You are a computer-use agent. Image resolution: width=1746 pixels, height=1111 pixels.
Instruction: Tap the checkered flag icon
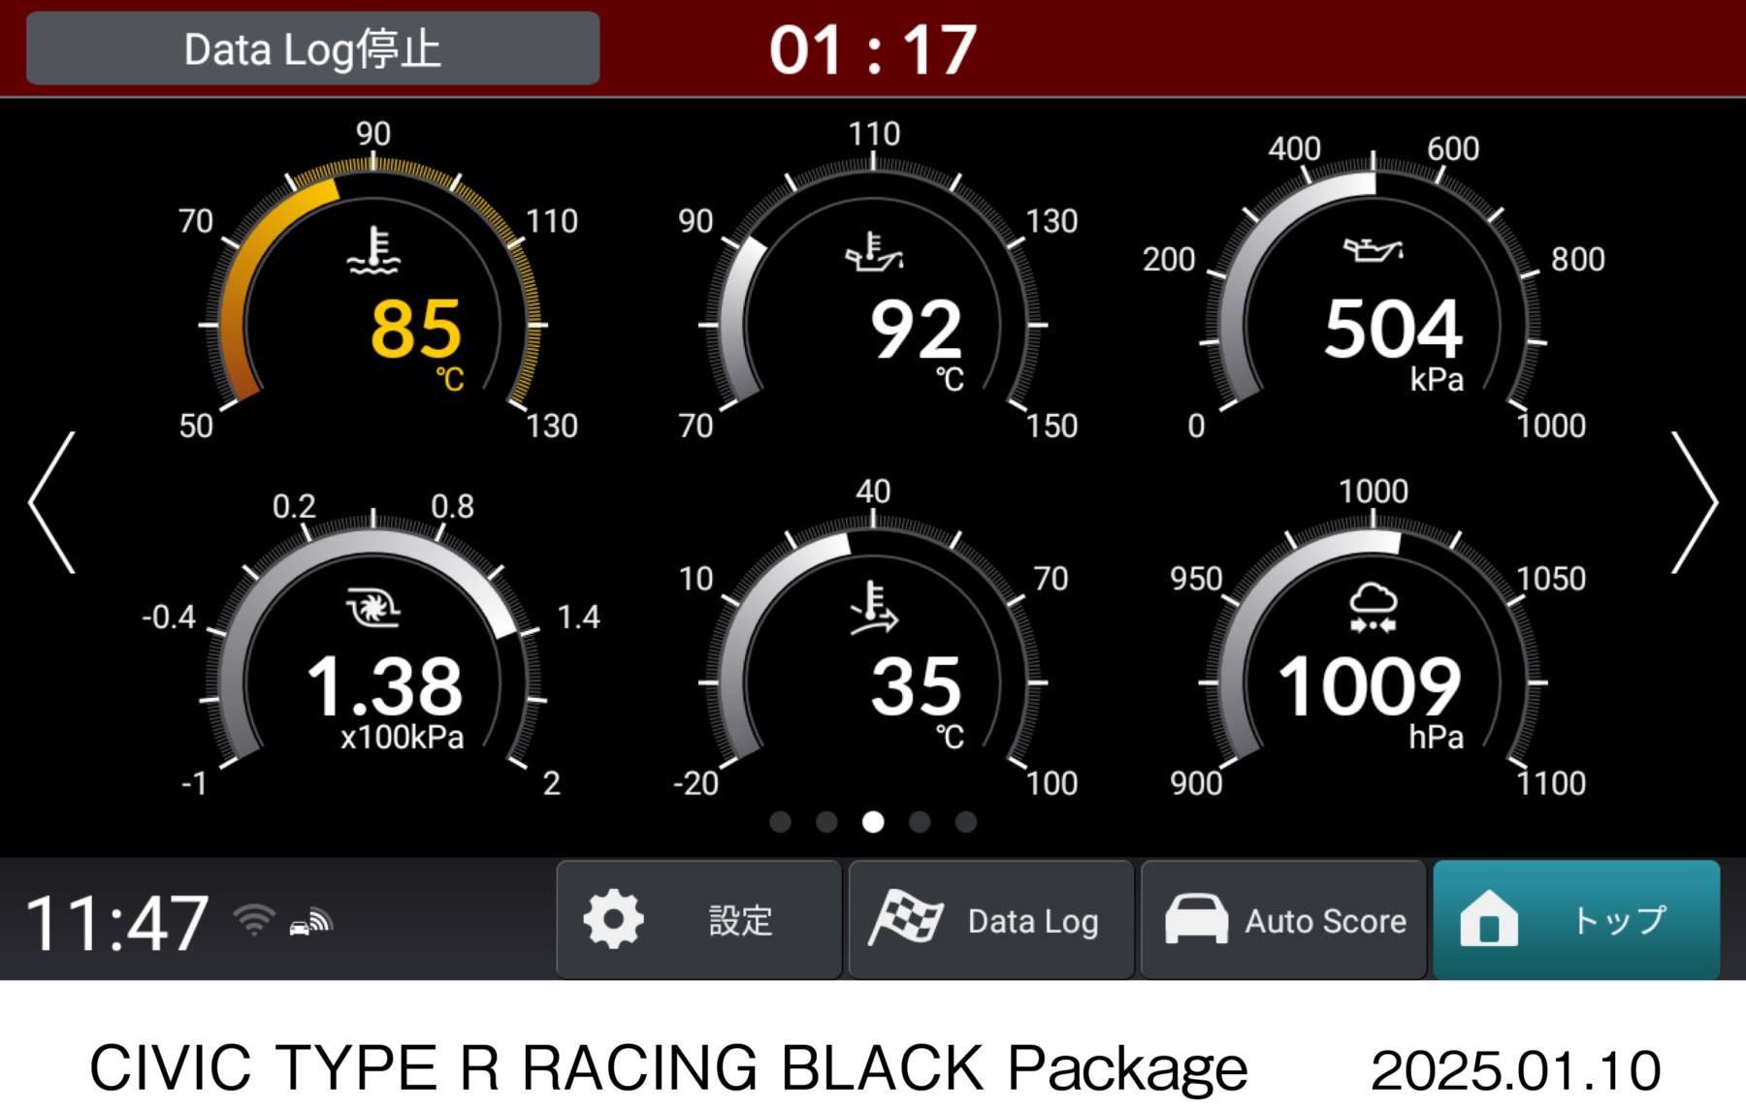coord(906,917)
